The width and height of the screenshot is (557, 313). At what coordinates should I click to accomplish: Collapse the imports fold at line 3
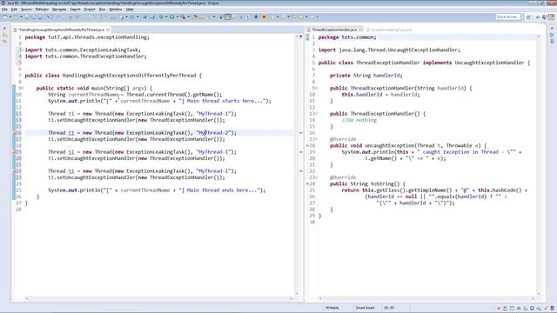[23, 50]
